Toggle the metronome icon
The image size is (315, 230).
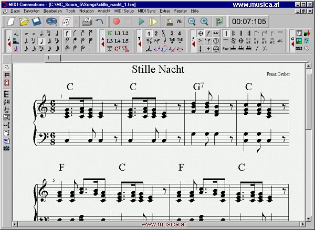170,21
